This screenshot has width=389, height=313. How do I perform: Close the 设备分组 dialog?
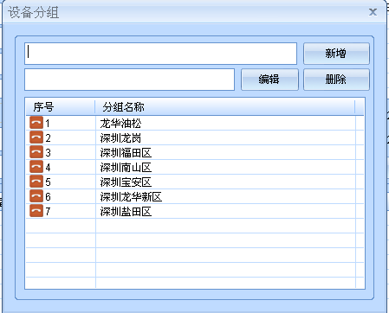tap(373, 12)
